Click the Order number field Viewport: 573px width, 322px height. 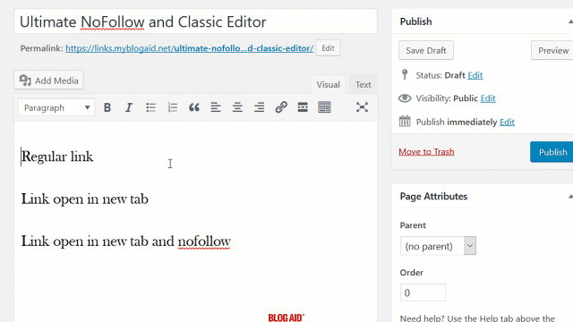(423, 292)
